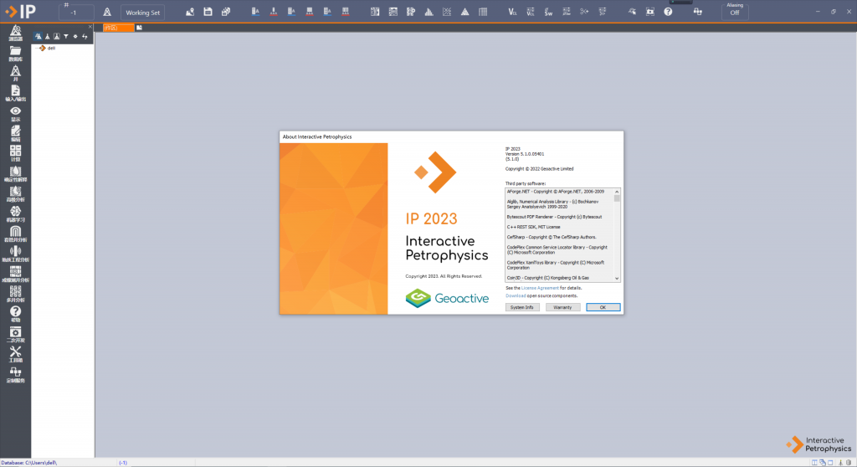Click the System Info button
The image size is (857, 467).
pos(522,307)
